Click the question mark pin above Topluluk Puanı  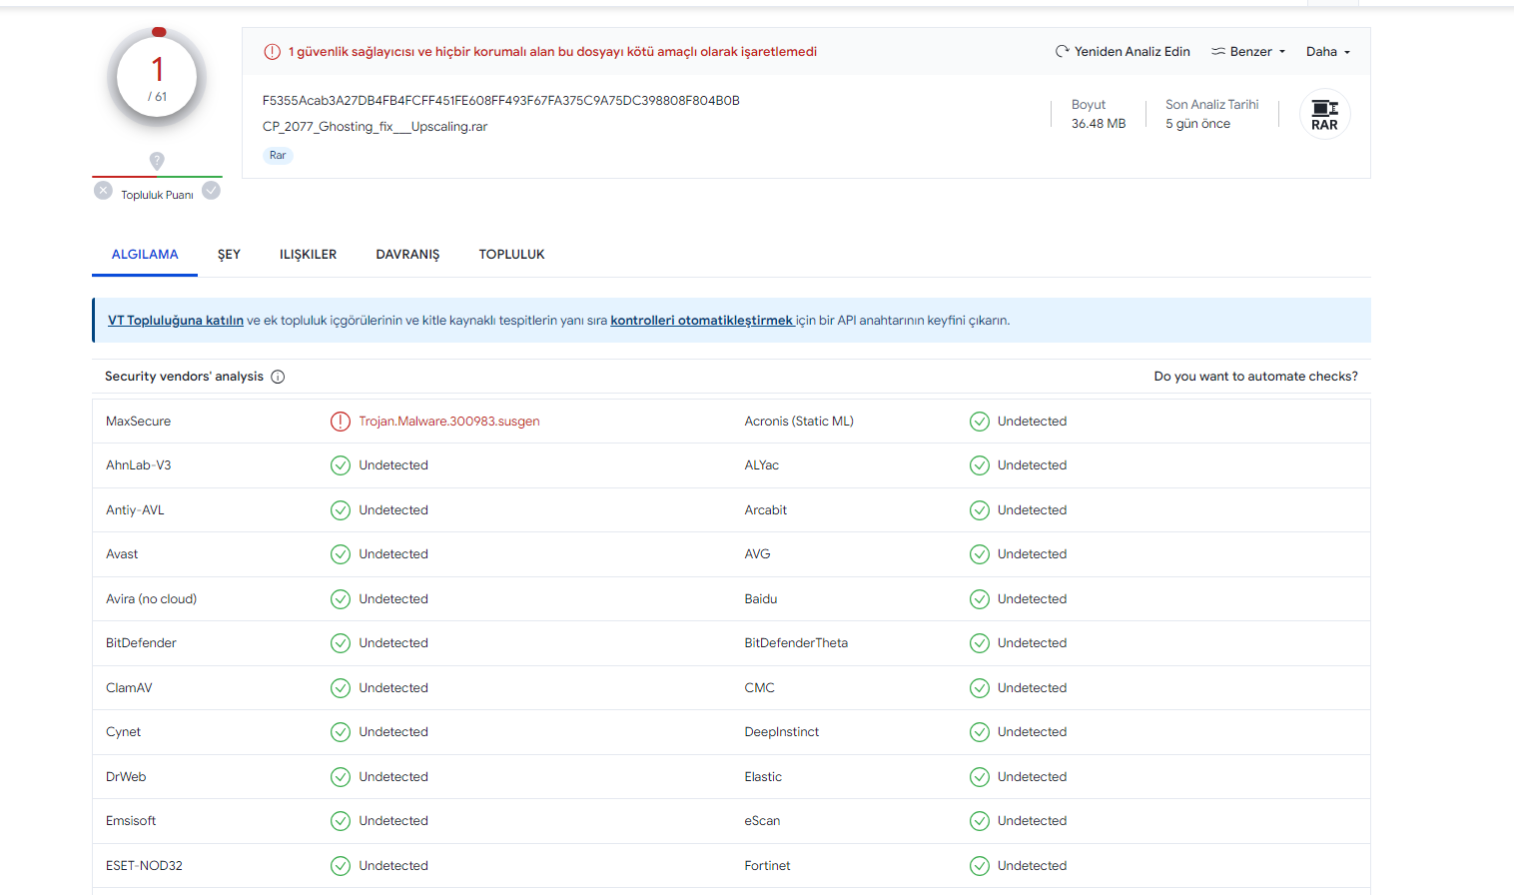click(x=157, y=160)
